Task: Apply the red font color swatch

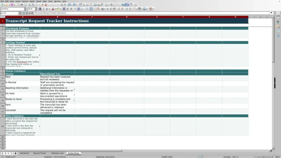Action: tap(53, 9)
